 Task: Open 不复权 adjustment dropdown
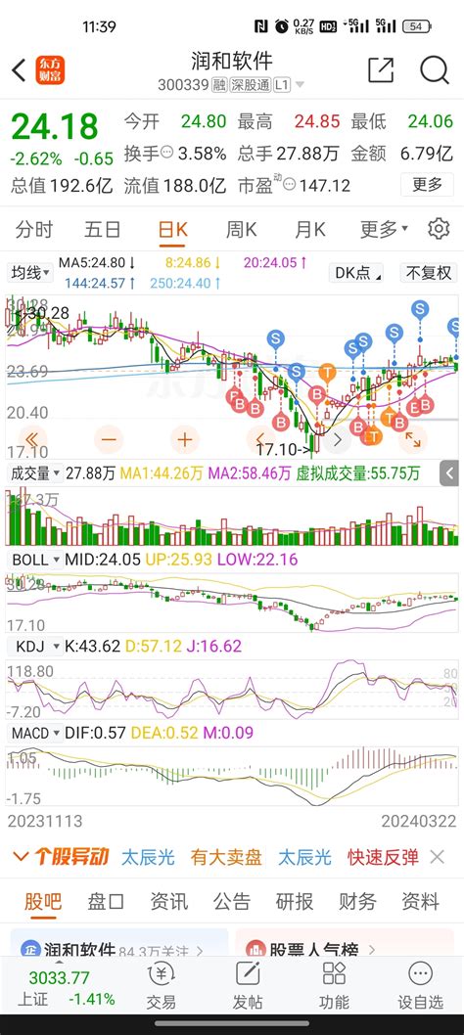pos(429,273)
